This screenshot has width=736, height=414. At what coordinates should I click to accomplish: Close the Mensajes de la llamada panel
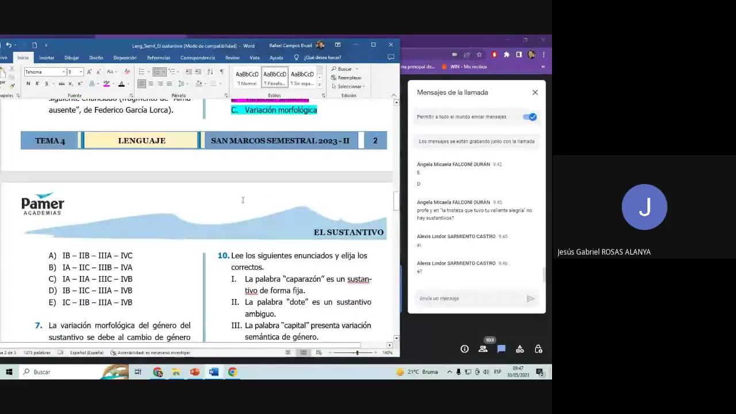click(535, 92)
